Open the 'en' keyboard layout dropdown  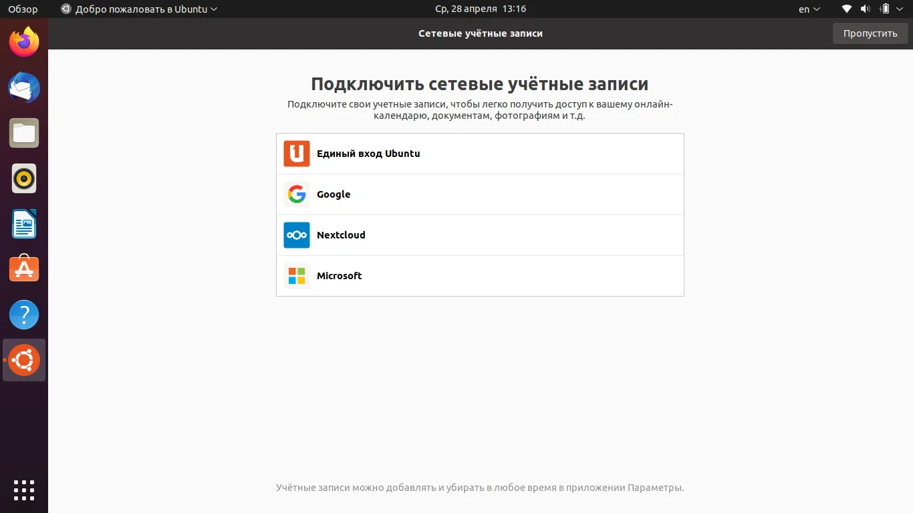pyautogui.click(x=807, y=9)
